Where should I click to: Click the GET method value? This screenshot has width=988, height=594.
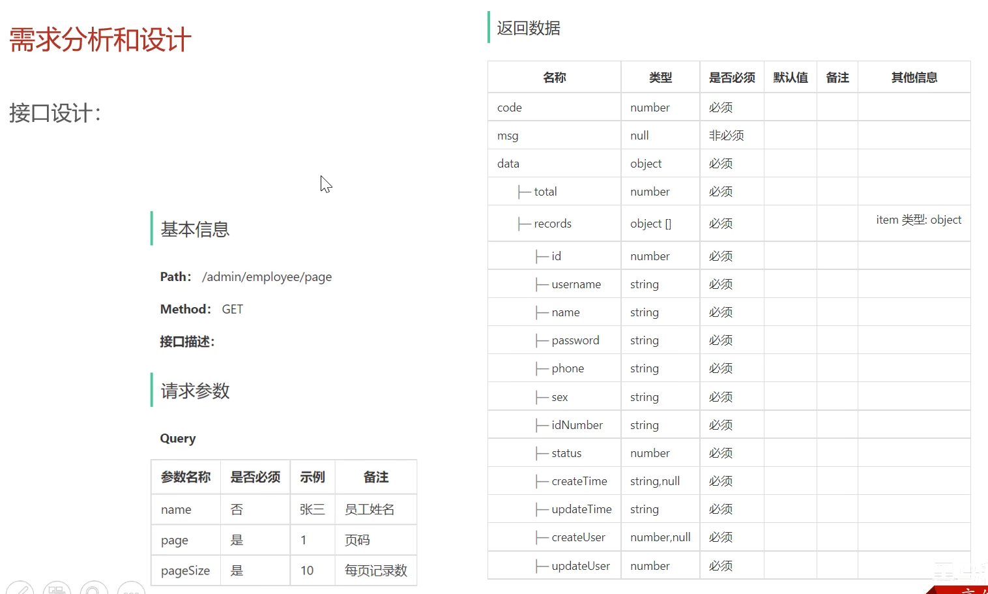pyautogui.click(x=232, y=309)
